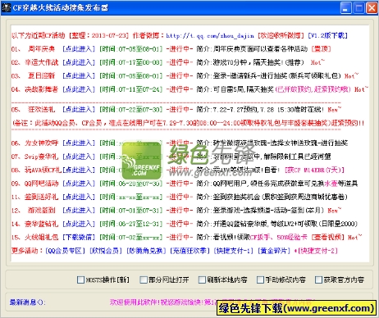Viewport: 379px width, 318px height.
Task: Click the V1.2版下载 link
Action: point(327,35)
